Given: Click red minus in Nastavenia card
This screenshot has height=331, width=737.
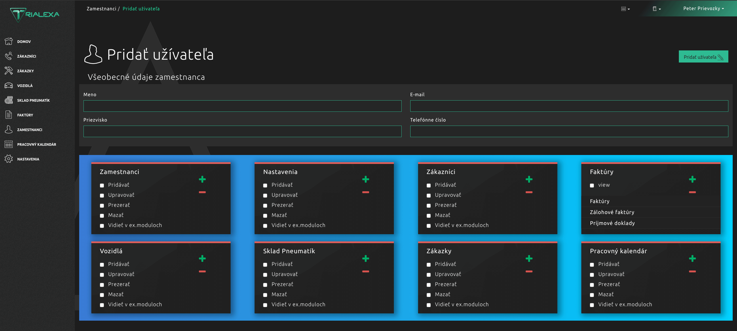Looking at the screenshot, I should (x=366, y=192).
